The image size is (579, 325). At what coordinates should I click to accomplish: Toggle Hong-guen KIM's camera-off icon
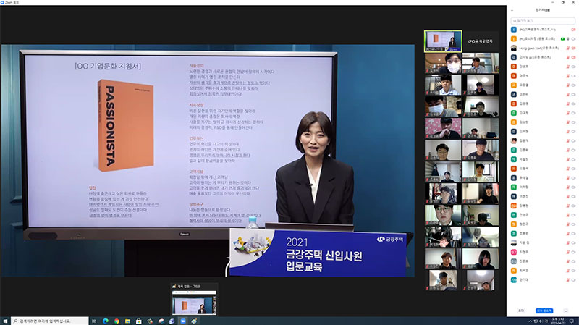pos(573,48)
